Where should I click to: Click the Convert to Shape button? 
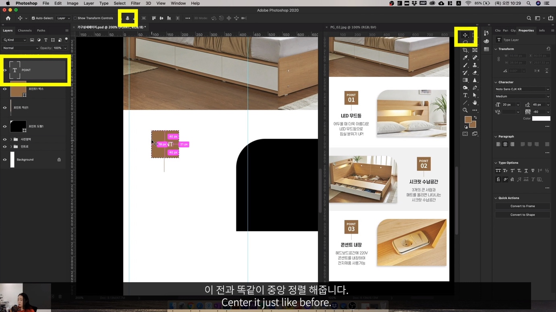click(x=523, y=215)
